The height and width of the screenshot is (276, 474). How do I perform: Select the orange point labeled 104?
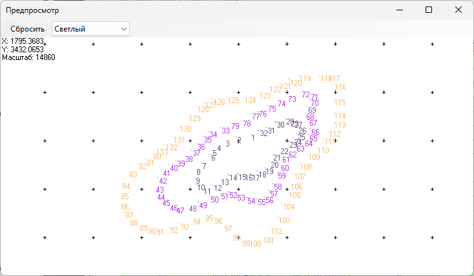click(289, 207)
